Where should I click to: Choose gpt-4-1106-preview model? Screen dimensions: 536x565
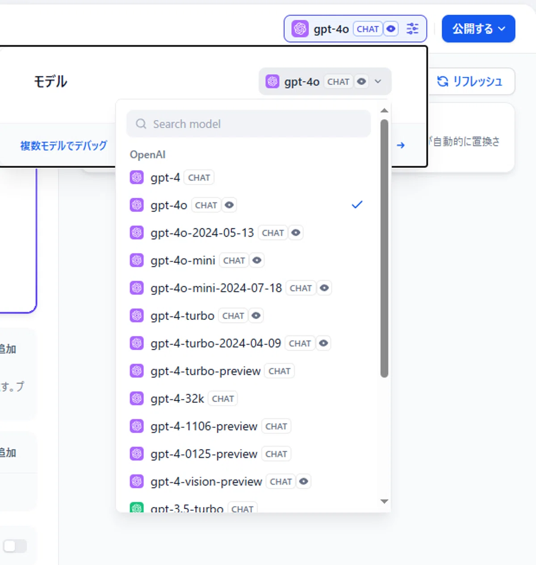(x=248, y=426)
